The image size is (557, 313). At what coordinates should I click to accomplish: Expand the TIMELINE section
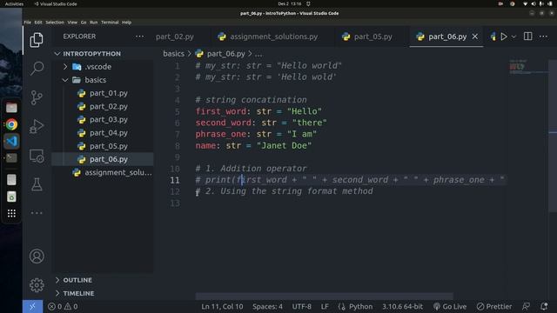coord(103,294)
